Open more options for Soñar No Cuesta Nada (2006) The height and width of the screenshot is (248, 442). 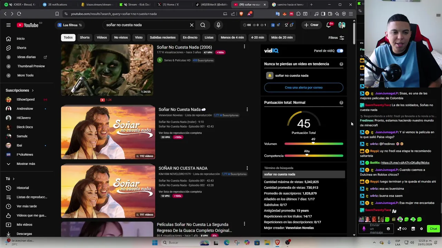244,46
